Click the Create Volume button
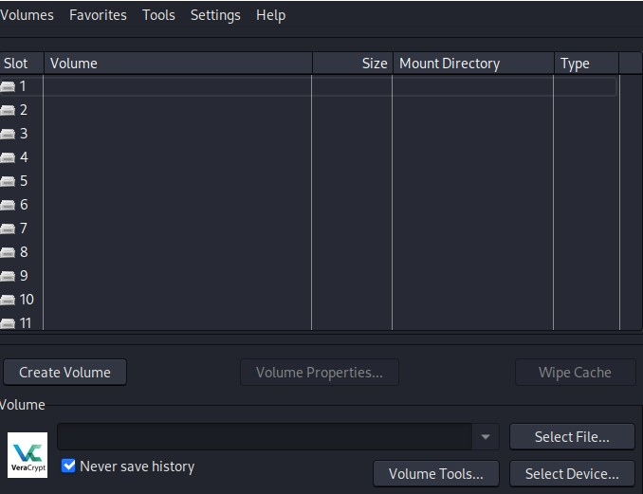Viewport: 643px width, 494px height. (x=64, y=373)
